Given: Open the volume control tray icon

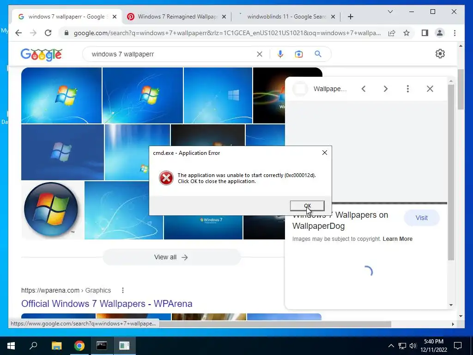Looking at the screenshot, I should 413,346.
